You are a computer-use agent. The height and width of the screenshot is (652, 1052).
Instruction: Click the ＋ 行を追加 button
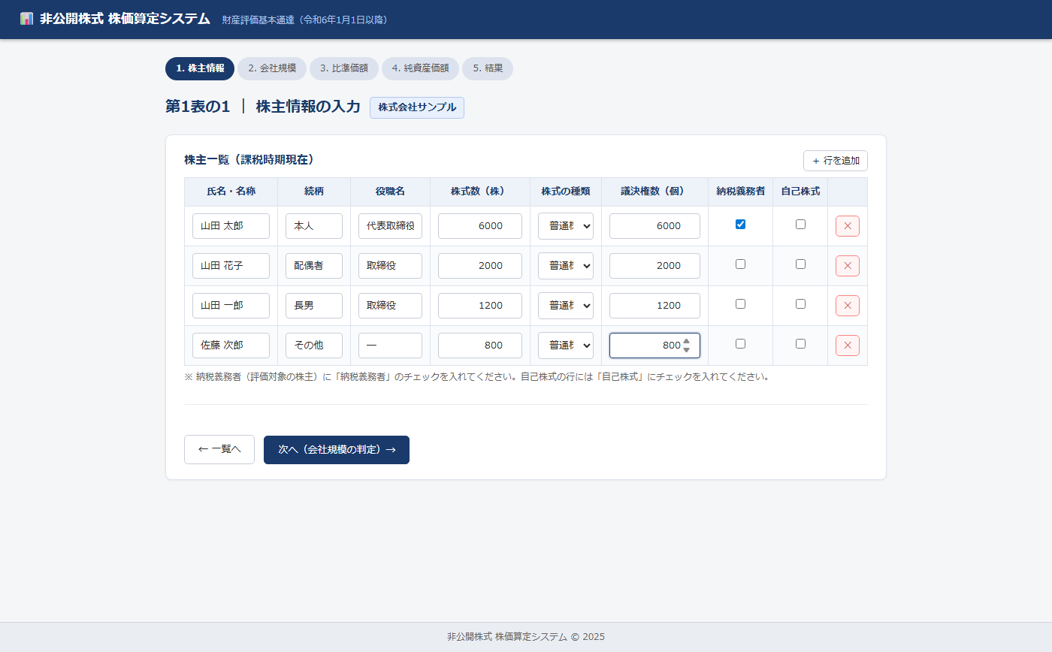[836, 161]
